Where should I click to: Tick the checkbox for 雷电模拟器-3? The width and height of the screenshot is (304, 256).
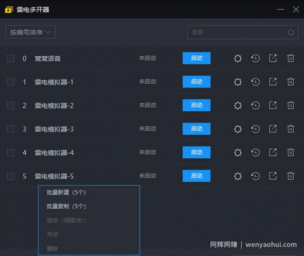tap(11, 129)
